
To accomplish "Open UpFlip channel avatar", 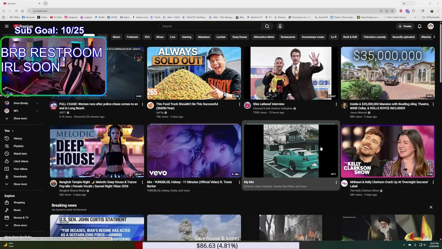I will tap(151, 105).
